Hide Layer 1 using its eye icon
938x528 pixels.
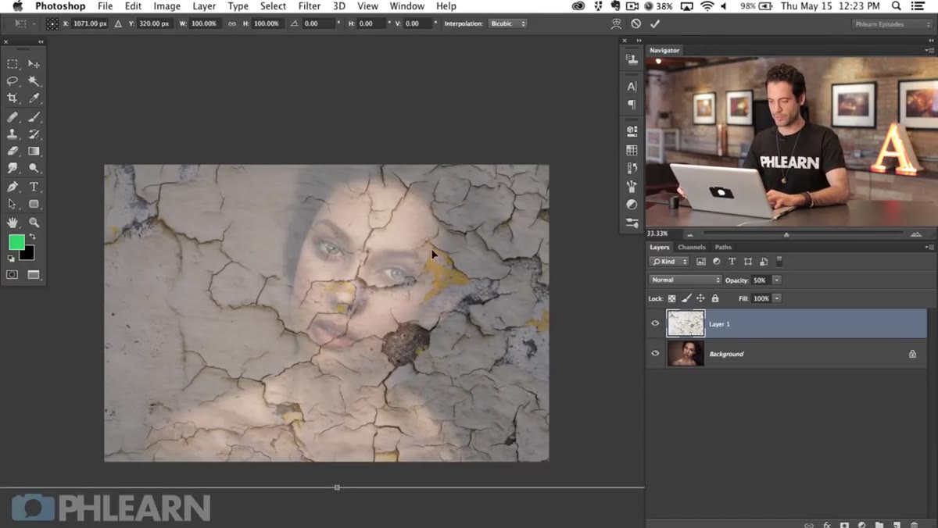pyautogui.click(x=655, y=323)
